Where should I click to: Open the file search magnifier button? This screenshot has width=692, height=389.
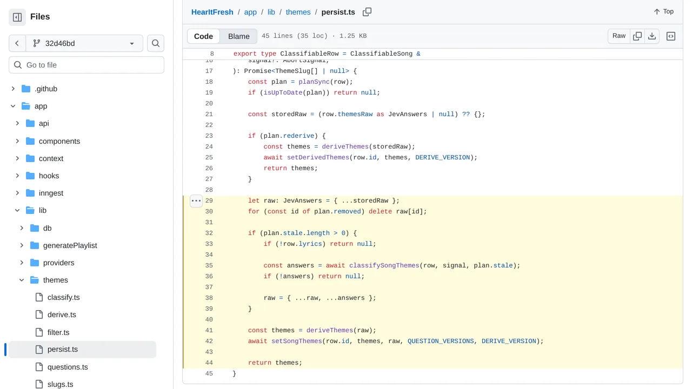pos(156,43)
